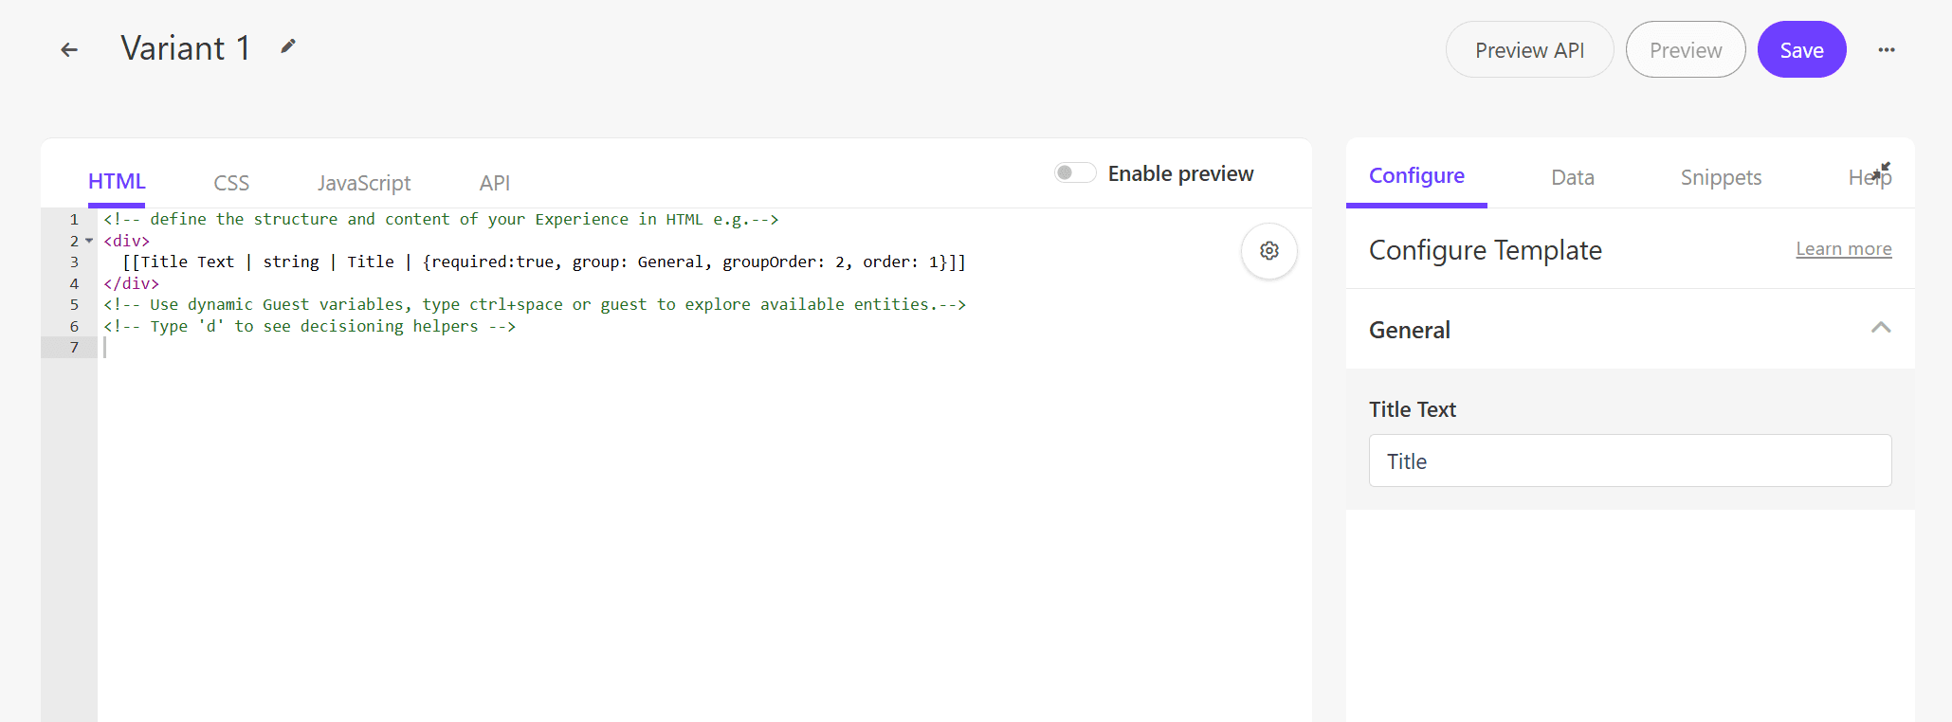Open editor settings via gear icon
This screenshot has height=722, width=1952.
pos(1268,251)
